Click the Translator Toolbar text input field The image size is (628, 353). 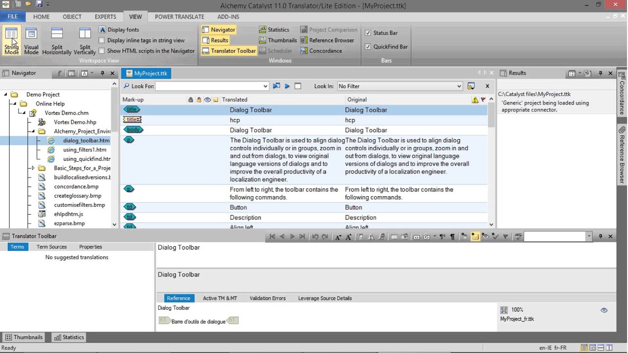coord(554,237)
